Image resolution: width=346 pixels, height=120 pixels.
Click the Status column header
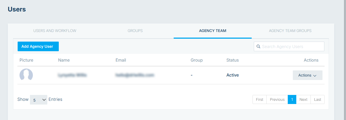(x=232, y=60)
